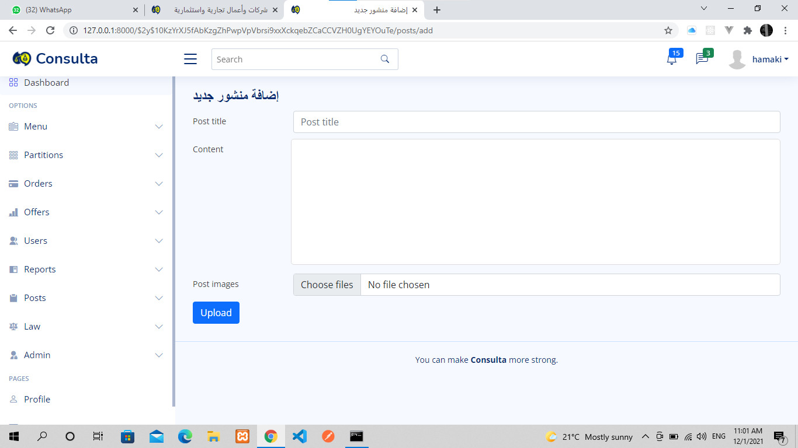Click the "No file chosen" text
Image resolution: width=798 pixels, height=448 pixels.
(398, 285)
